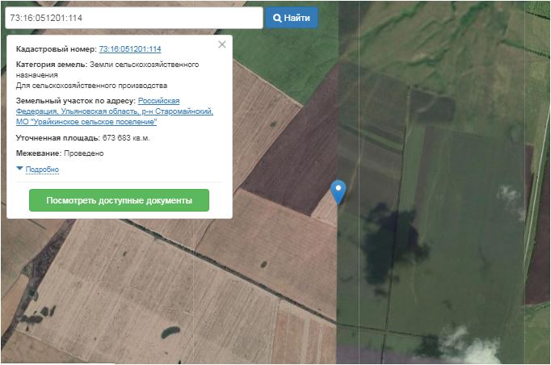Click the blue map marker pin

(x=339, y=191)
